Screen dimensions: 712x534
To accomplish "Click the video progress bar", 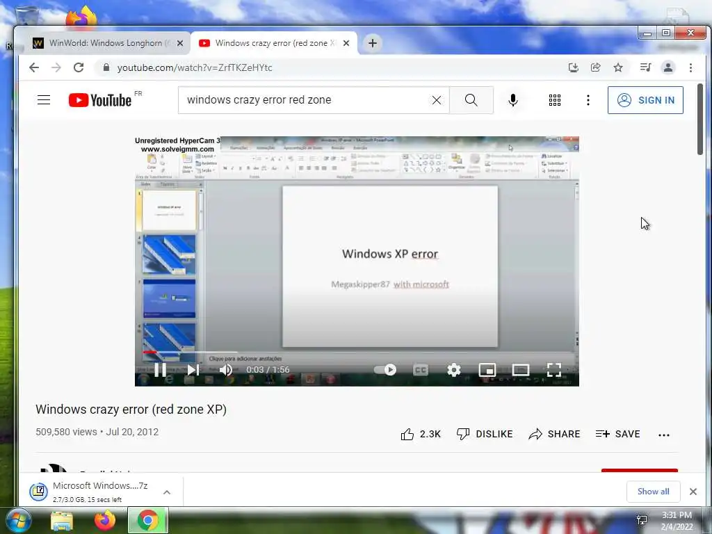I will (x=357, y=352).
